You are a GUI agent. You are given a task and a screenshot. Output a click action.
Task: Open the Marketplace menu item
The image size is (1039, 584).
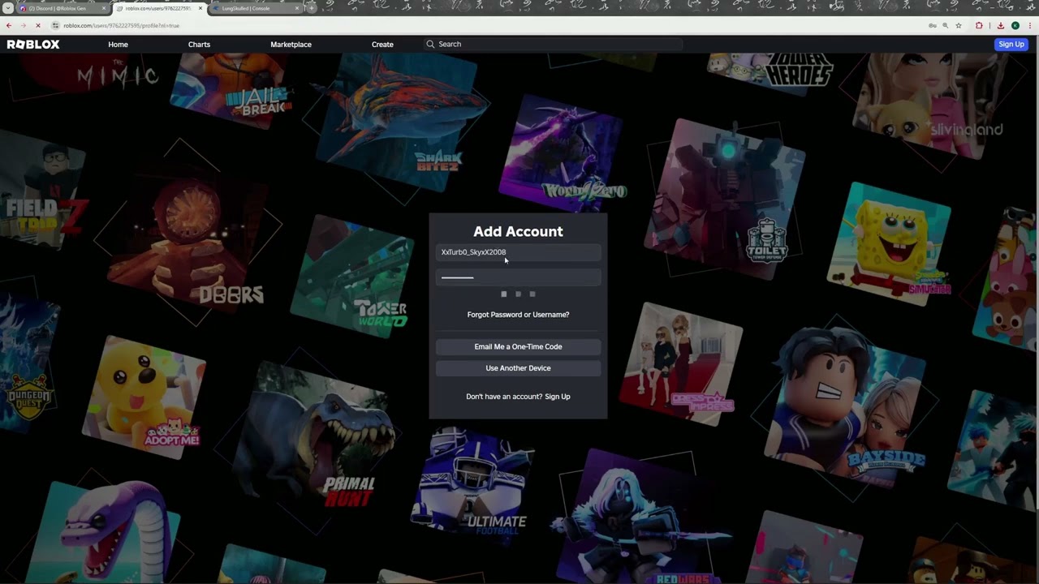tap(291, 45)
